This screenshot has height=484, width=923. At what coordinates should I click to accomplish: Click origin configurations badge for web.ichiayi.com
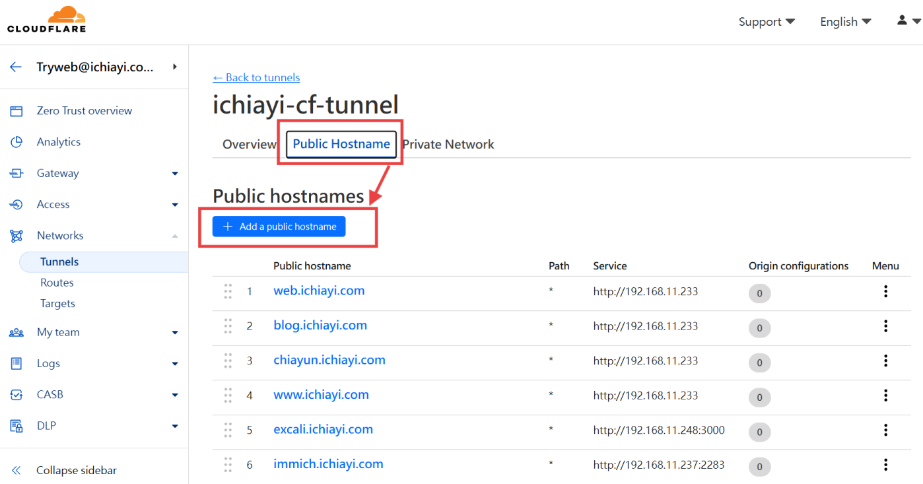coord(759,293)
